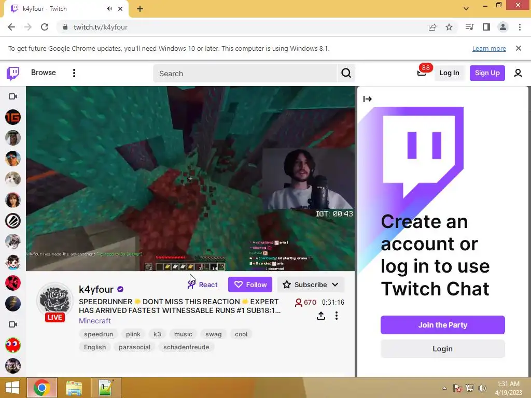Viewport: 531px width, 398px height.
Task: Click the Login button in chat panel
Action: 443,349
